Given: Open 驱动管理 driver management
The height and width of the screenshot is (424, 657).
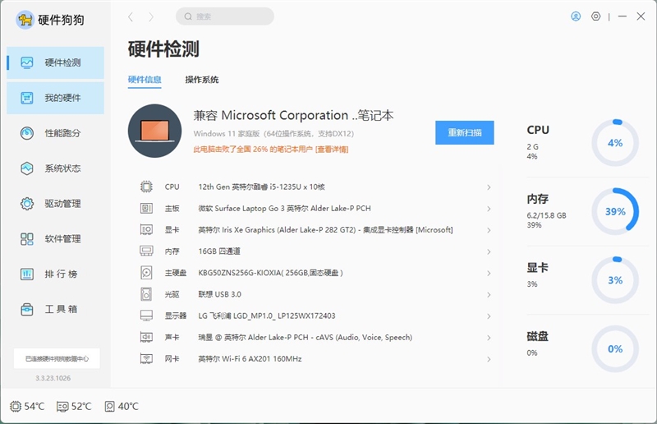Looking at the screenshot, I should 55,204.
